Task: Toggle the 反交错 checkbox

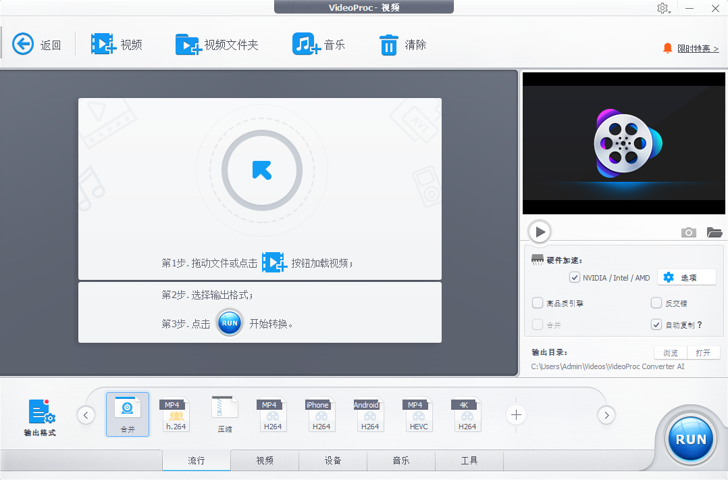Action: click(x=656, y=303)
